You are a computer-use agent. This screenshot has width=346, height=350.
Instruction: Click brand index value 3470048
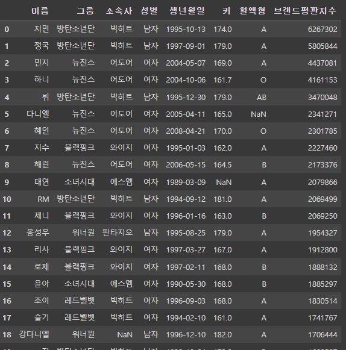322,98
